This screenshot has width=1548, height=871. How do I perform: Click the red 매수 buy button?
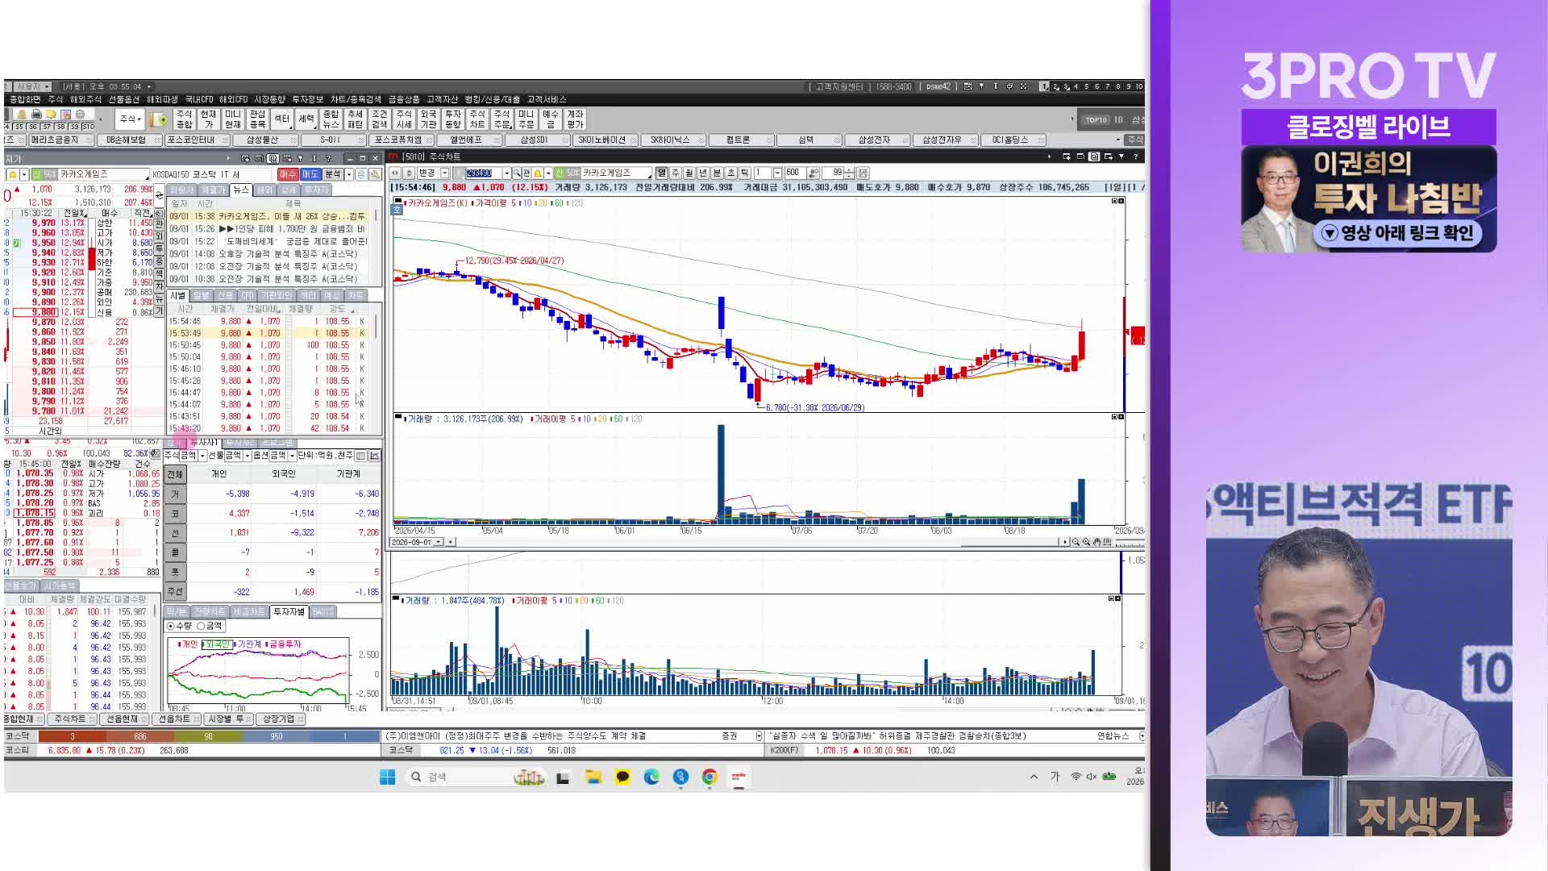pyautogui.click(x=288, y=174)
